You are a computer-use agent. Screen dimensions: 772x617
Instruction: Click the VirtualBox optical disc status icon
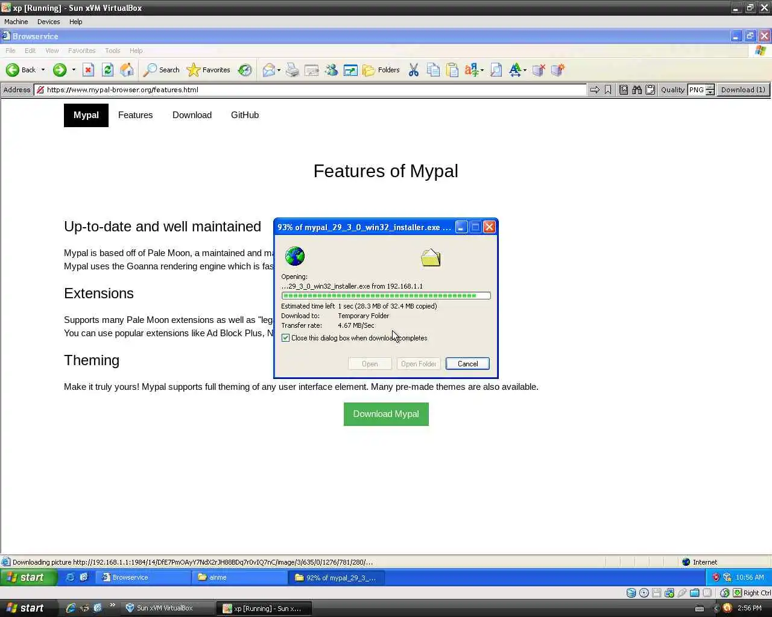[x=644, y=593]
